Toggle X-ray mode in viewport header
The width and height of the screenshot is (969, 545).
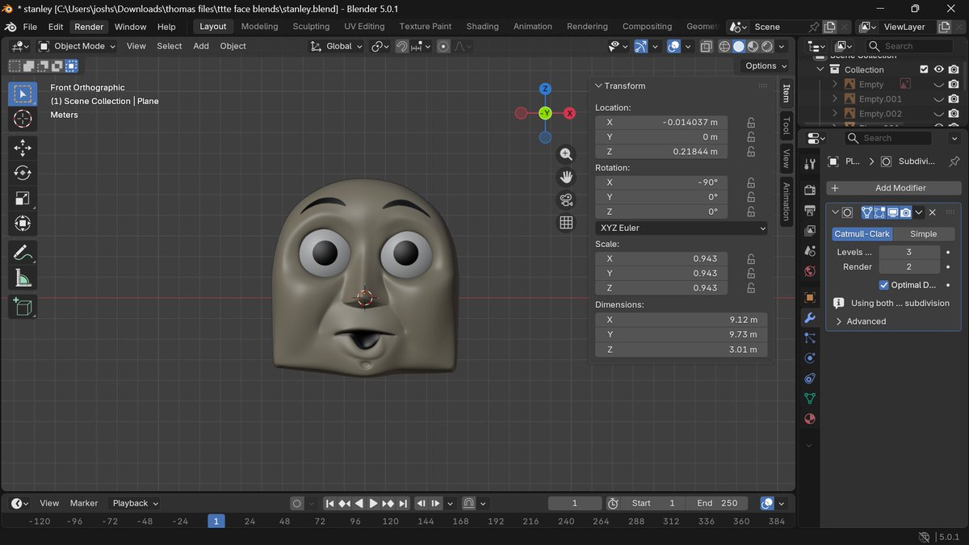[707, 47]
